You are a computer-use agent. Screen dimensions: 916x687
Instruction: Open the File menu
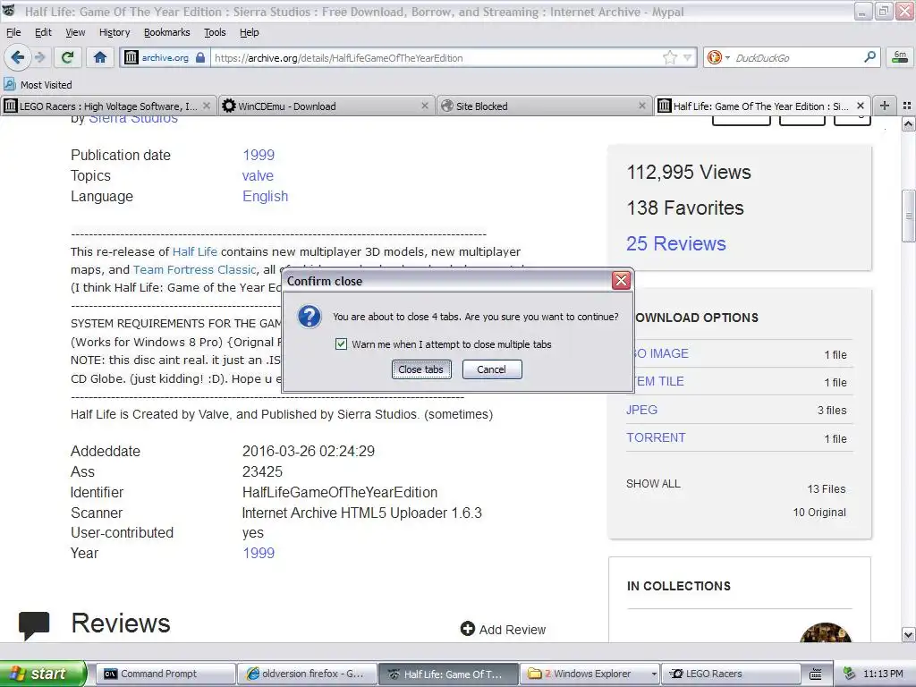13,32
